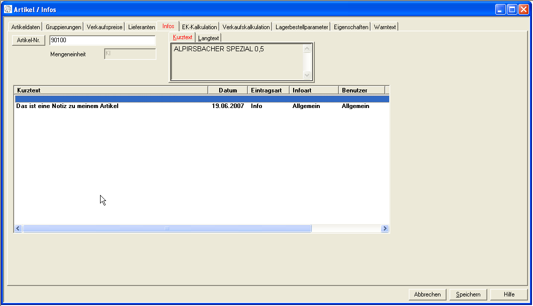Image resolution: width=533 pixels, height=306 pixels.
Task: Open the Verkaufskalkulation tab
Action: click(x=246, y=27)
